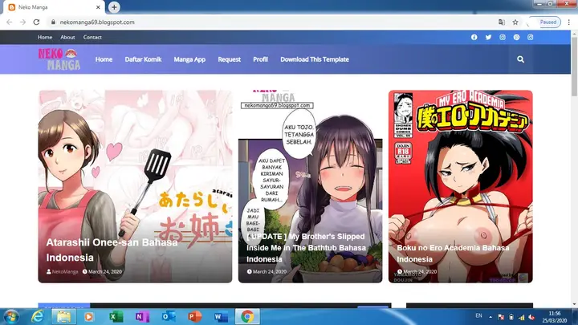Click the scrollbar down arrow
The image size is (578, 325).
tap(574, 304)
